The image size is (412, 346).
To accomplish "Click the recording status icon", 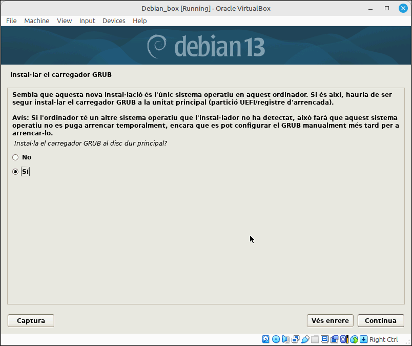I will click(x=334, y=339).
